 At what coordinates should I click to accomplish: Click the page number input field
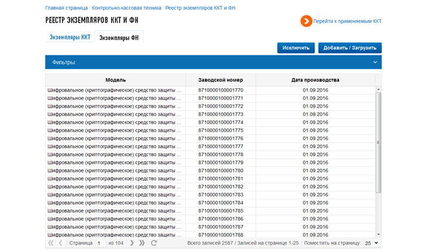(x=100, y=243)
